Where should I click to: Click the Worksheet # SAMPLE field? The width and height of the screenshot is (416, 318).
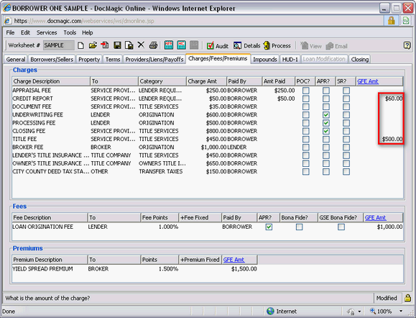point(58,45)
